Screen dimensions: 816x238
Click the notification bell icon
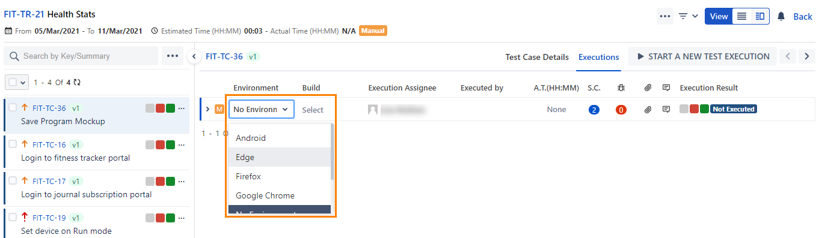point(781,16)
